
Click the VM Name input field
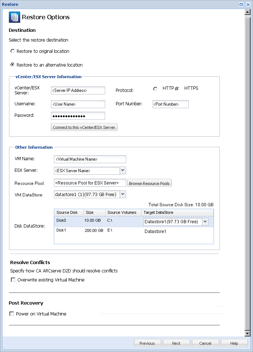[x=90, y=159]
